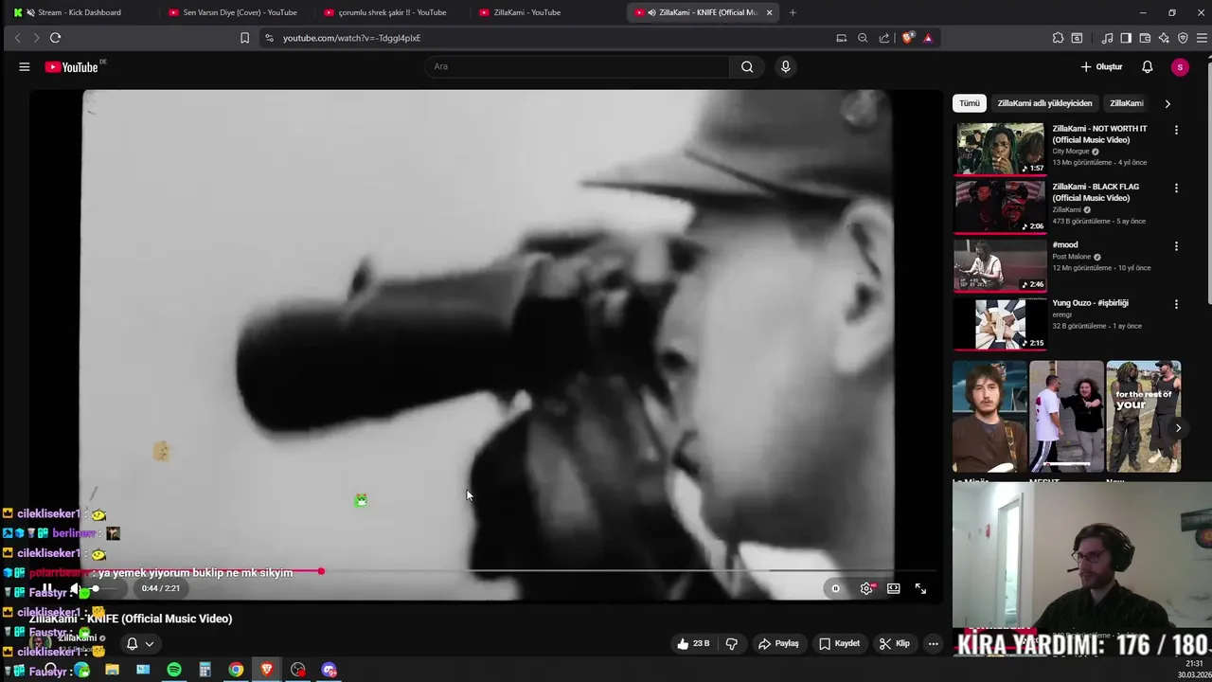This screenshot has width=1212, height=682.
Task: Click the Paylaş share button
Action: (x=778, y=643)
